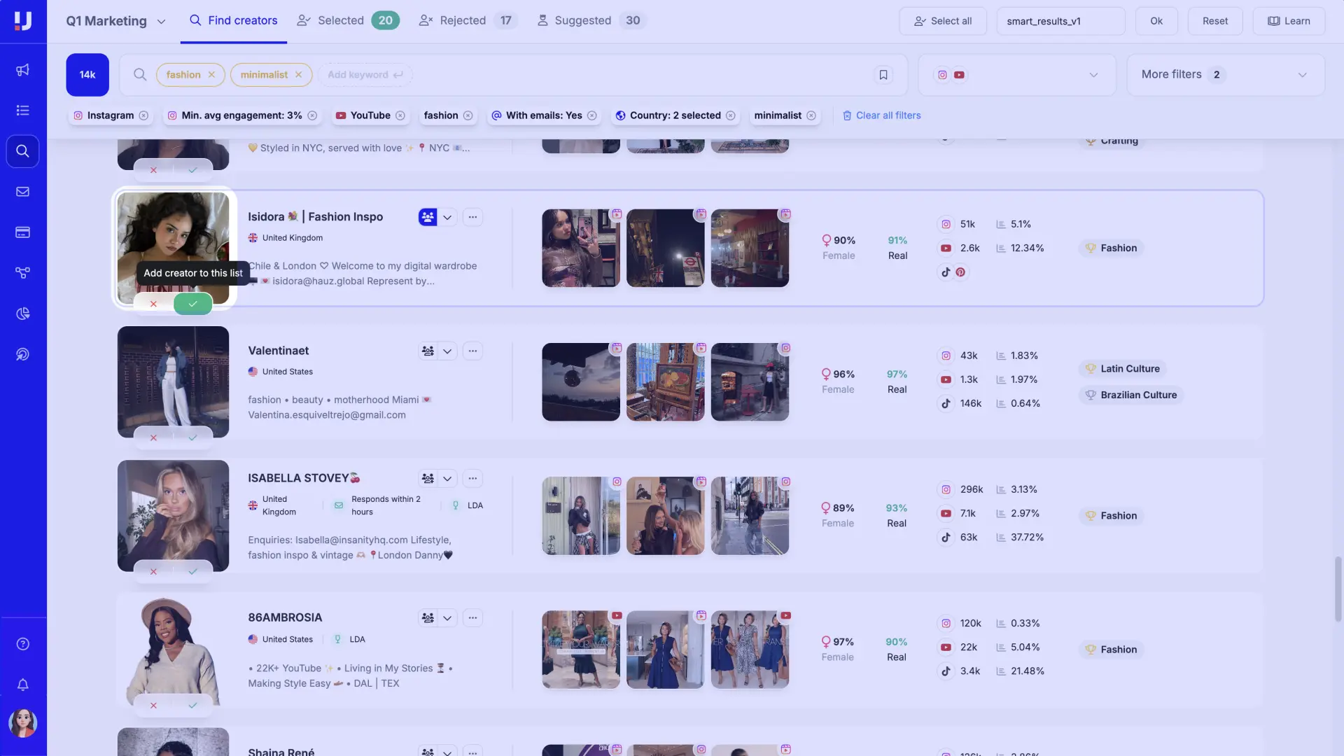Reject ISABELLA STOVEY with the red X
The height and width of the screenshot is (756, 1344).
coord(153,571)
